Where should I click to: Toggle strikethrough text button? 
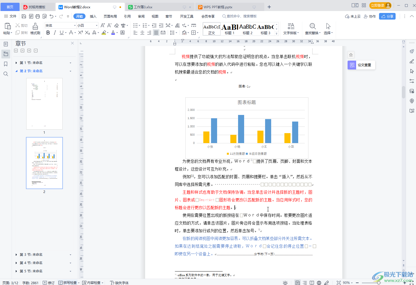coord(71,33)
